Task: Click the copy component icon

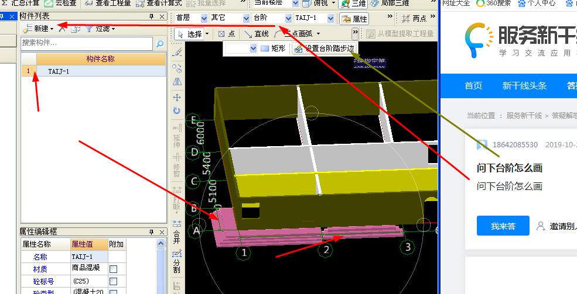Action: (x=76, y=28)
